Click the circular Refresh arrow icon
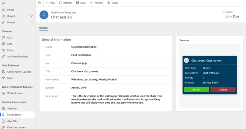The height and width of the screenshot is (129, 246). (x=61, y=3)
